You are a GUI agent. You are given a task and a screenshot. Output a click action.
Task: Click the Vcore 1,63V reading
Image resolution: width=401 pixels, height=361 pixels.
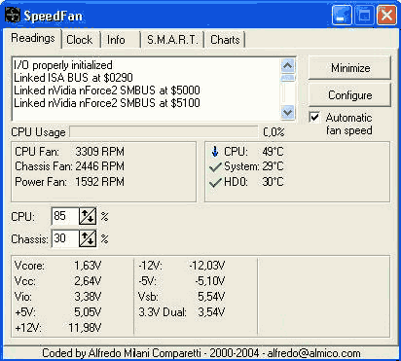coord(57,266)
